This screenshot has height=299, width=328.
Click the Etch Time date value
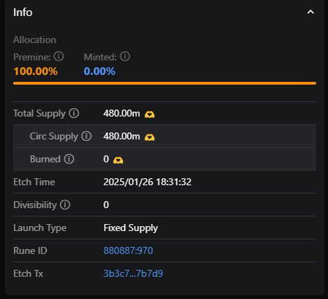click(x=147, y=182)
